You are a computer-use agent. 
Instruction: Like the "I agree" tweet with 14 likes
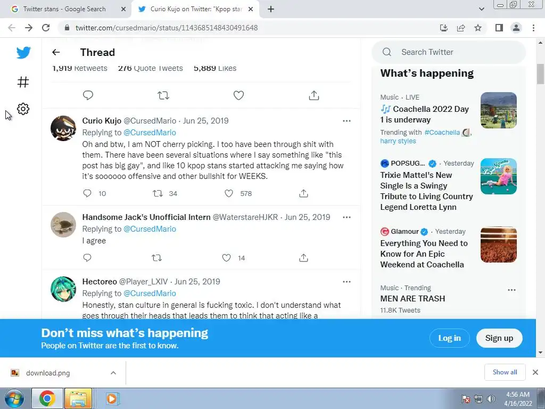point(226,258)
